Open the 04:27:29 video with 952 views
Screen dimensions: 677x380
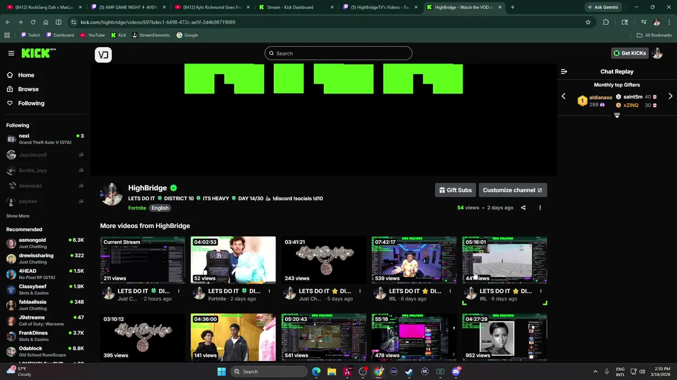(x=505, y=337)
